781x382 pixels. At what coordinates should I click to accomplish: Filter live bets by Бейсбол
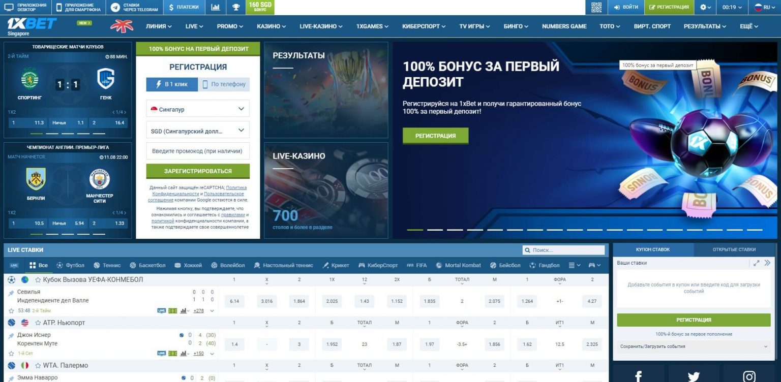pos(505,265)
